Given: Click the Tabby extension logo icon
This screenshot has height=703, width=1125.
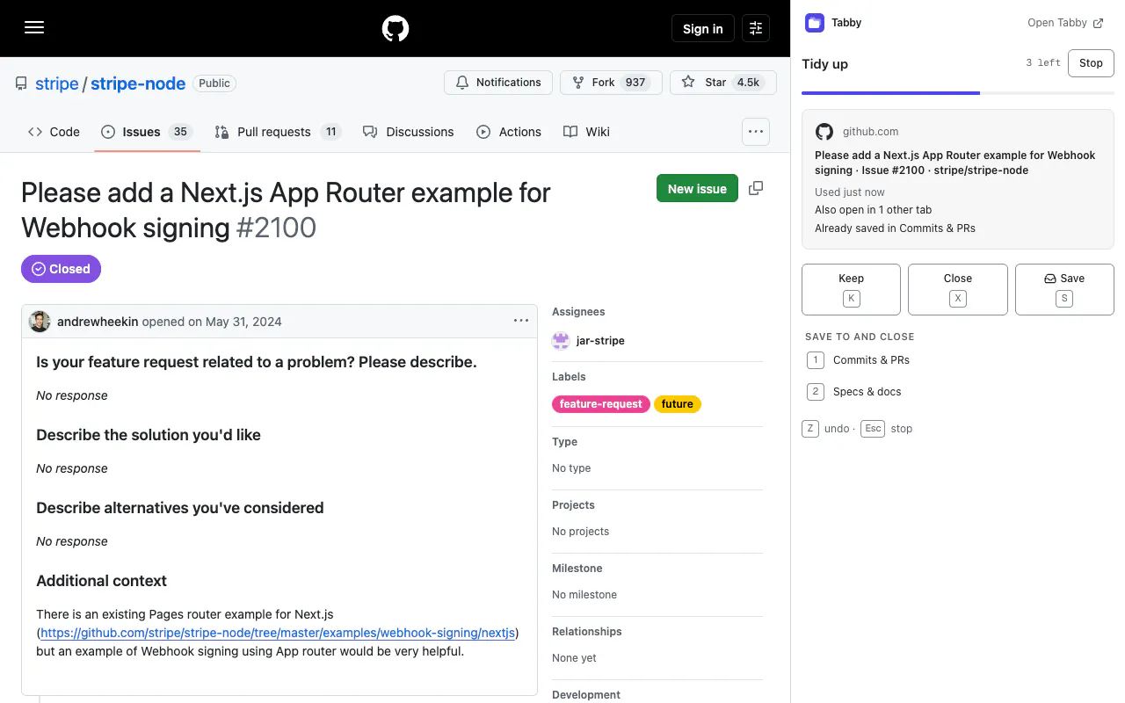Looking at the screenshot, I should click(815, 23).
